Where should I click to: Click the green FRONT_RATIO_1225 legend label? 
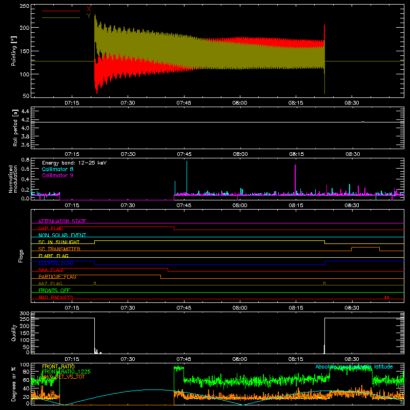(x=66, y=372)
